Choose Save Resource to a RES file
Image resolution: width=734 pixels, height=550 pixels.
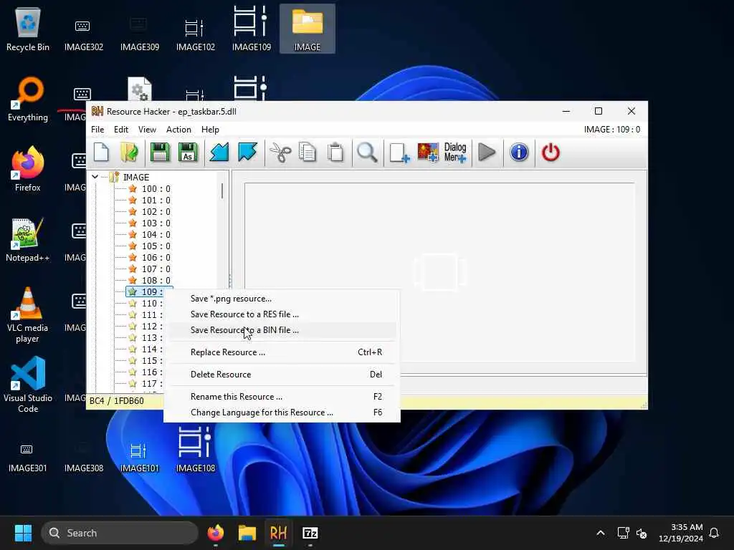[x=282, y=314]
